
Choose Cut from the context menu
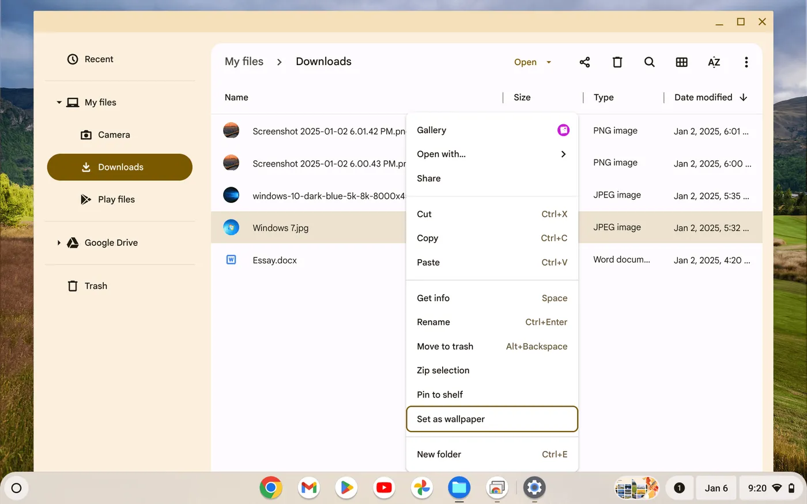(x=492, y=214)
